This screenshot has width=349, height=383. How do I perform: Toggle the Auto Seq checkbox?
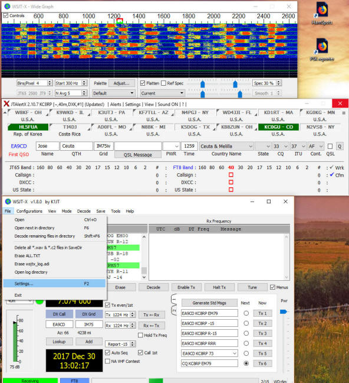tap(107, 352)
